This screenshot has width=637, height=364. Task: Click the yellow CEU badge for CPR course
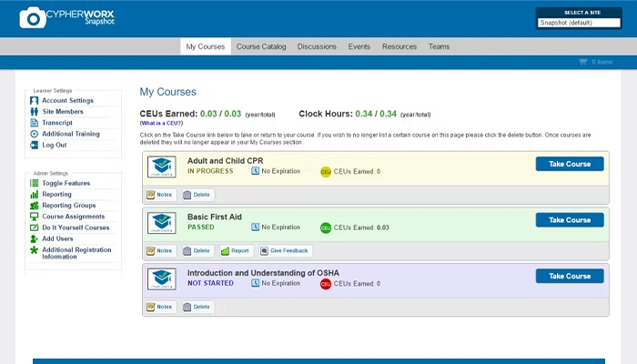click(326, 171)
